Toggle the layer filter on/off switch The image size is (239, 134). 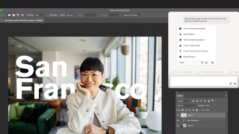(213, 100)
